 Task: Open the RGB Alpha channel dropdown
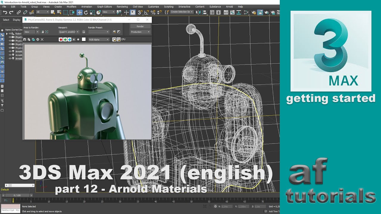click(x=99, y=40)
